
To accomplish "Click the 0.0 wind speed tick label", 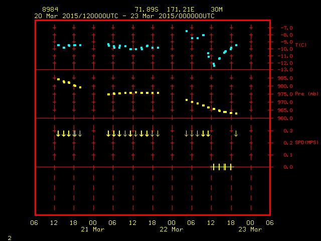I will pos(288,167).
